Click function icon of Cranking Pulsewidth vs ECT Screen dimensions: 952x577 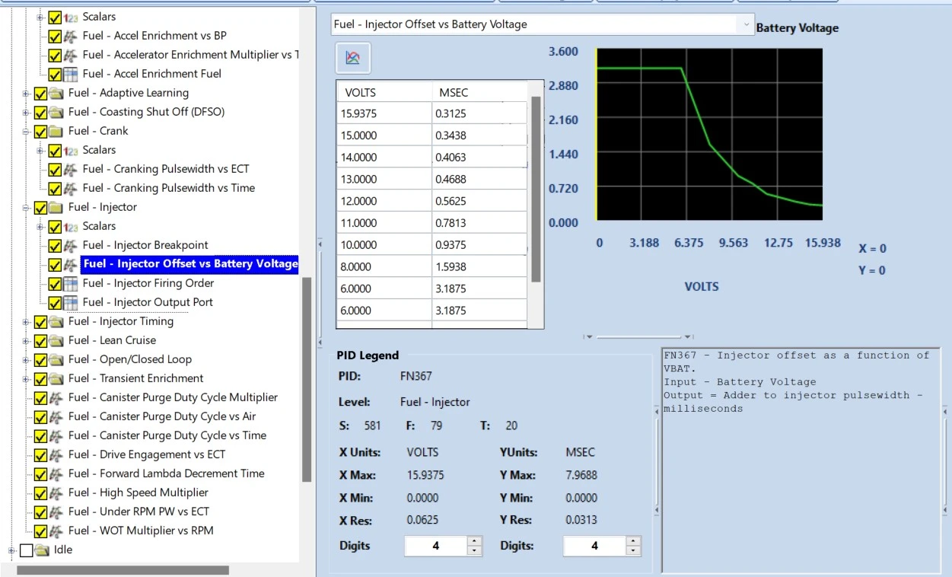(71, 169)
